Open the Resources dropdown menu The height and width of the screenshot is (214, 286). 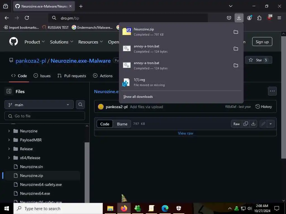click(90, 42)
